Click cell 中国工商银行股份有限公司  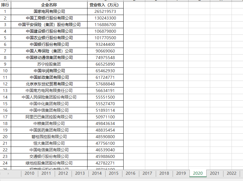49,18
